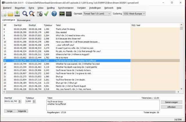Click the list vertical scrollbar thumb
Screen dimensions: 186x122
tap(181, 28)
